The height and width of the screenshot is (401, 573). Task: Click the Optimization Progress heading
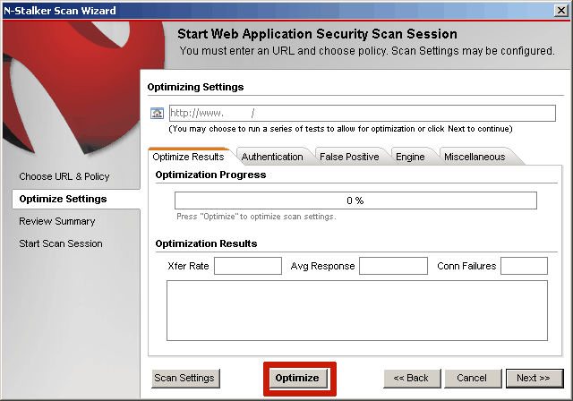pyautogui.click(x=210, y=175)
